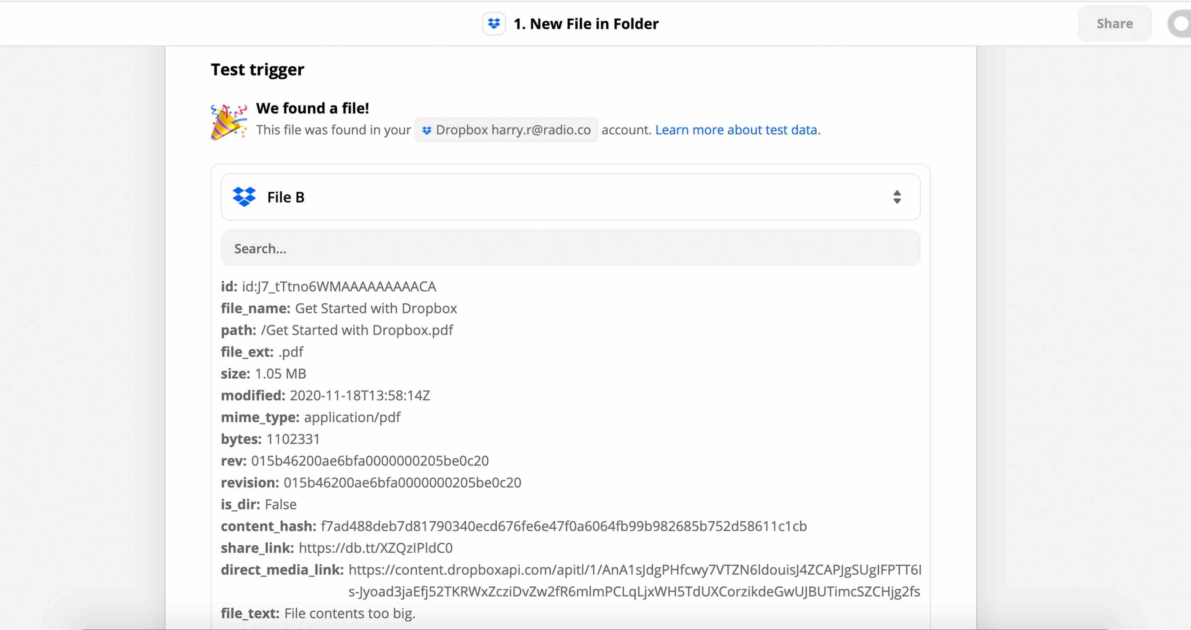Select the id field value

click(x=339, y=287)
